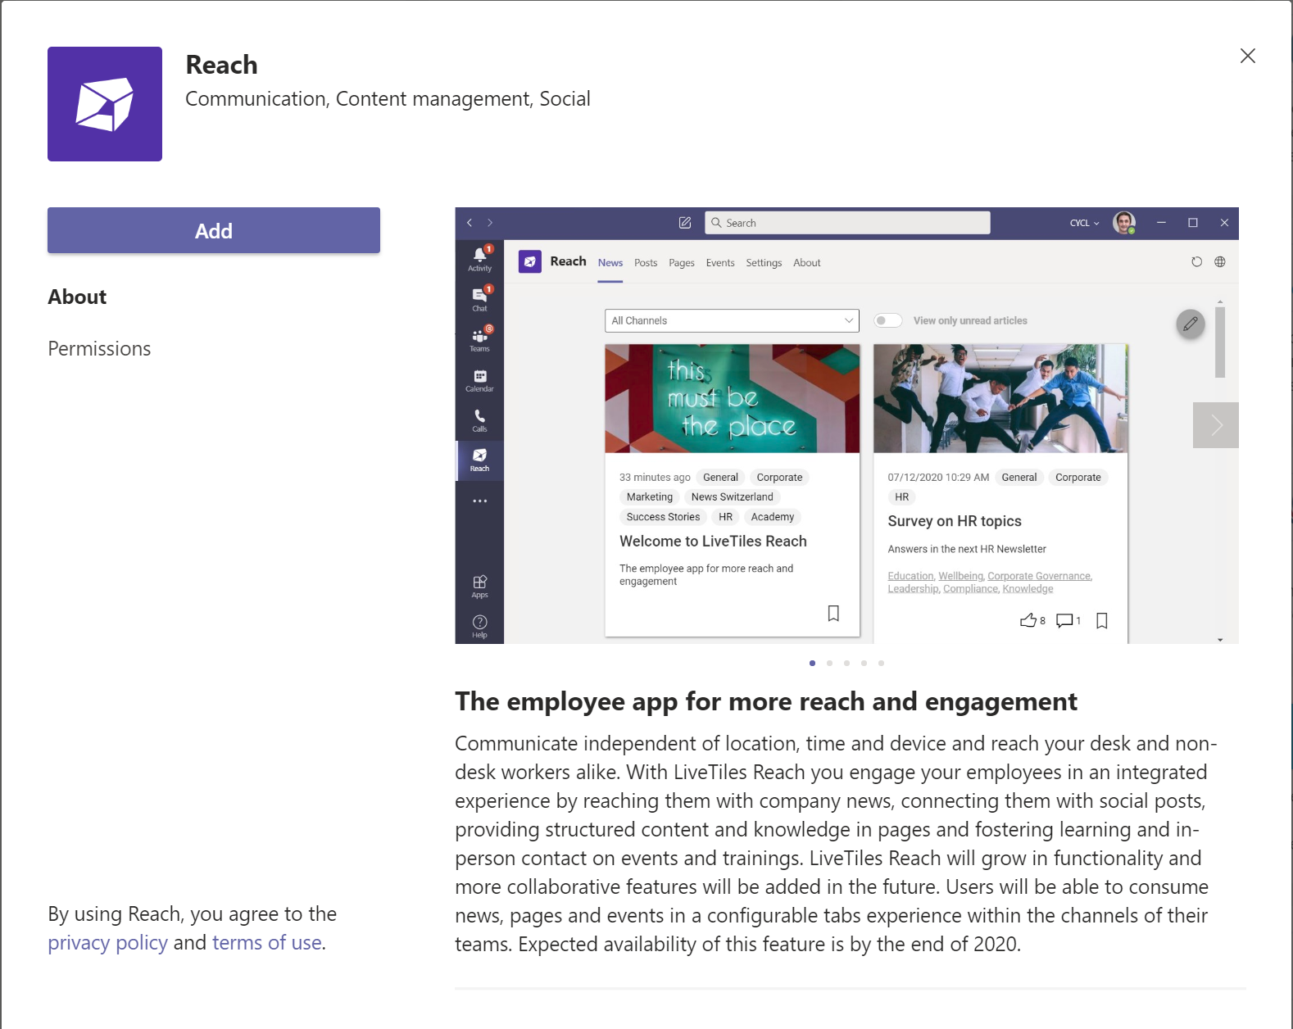Bookmark the Welcome to LiveTiles Reach article

833,613
